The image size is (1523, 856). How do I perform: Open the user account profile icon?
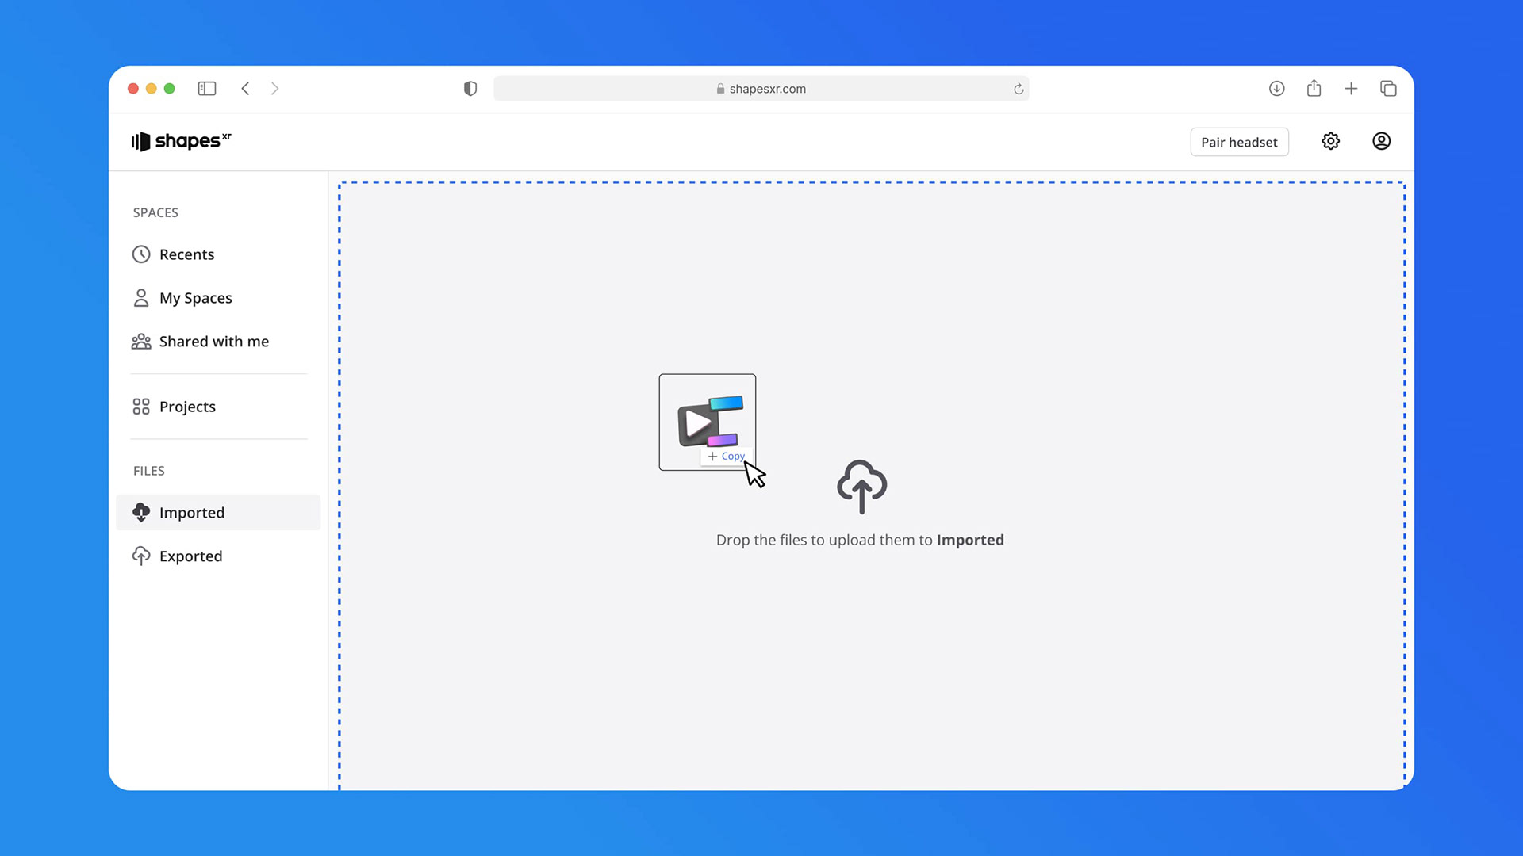pos(1381,141)
